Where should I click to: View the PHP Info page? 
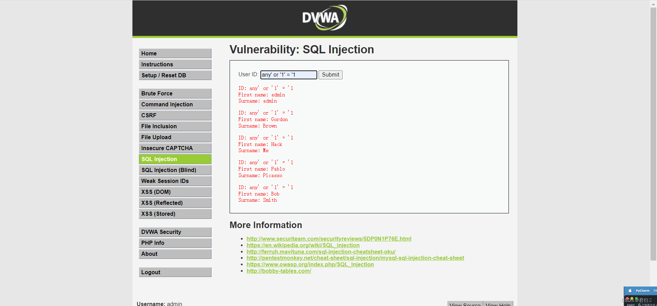pyautogui.click(x=175, y=243)
